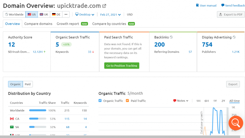Click CA keywords value 14
Image resolution: width=245 pixels, height=138 pixels.
(x=85, y=119)
